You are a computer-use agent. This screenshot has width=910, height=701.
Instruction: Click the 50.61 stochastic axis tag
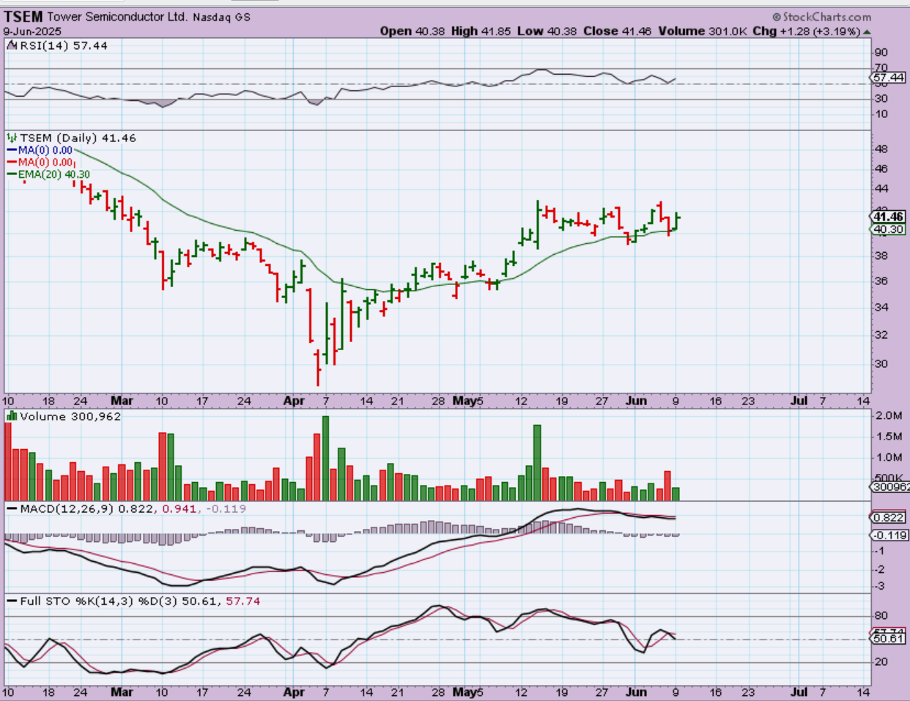coord(889,638)
